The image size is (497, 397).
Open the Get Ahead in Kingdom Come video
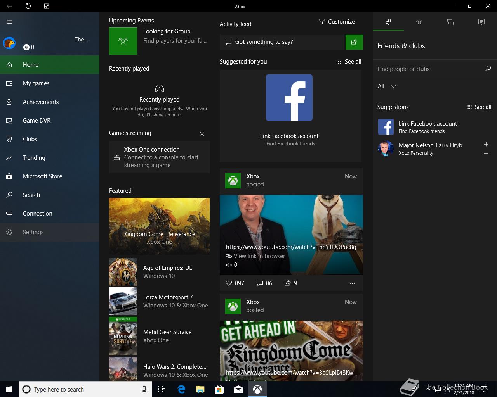(291, 350)
